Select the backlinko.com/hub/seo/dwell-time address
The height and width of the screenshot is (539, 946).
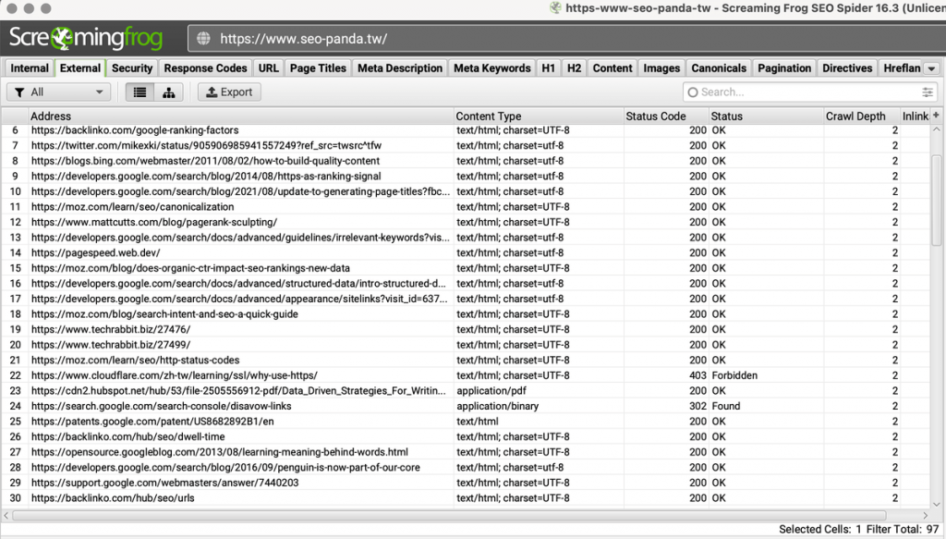(127, 437)
